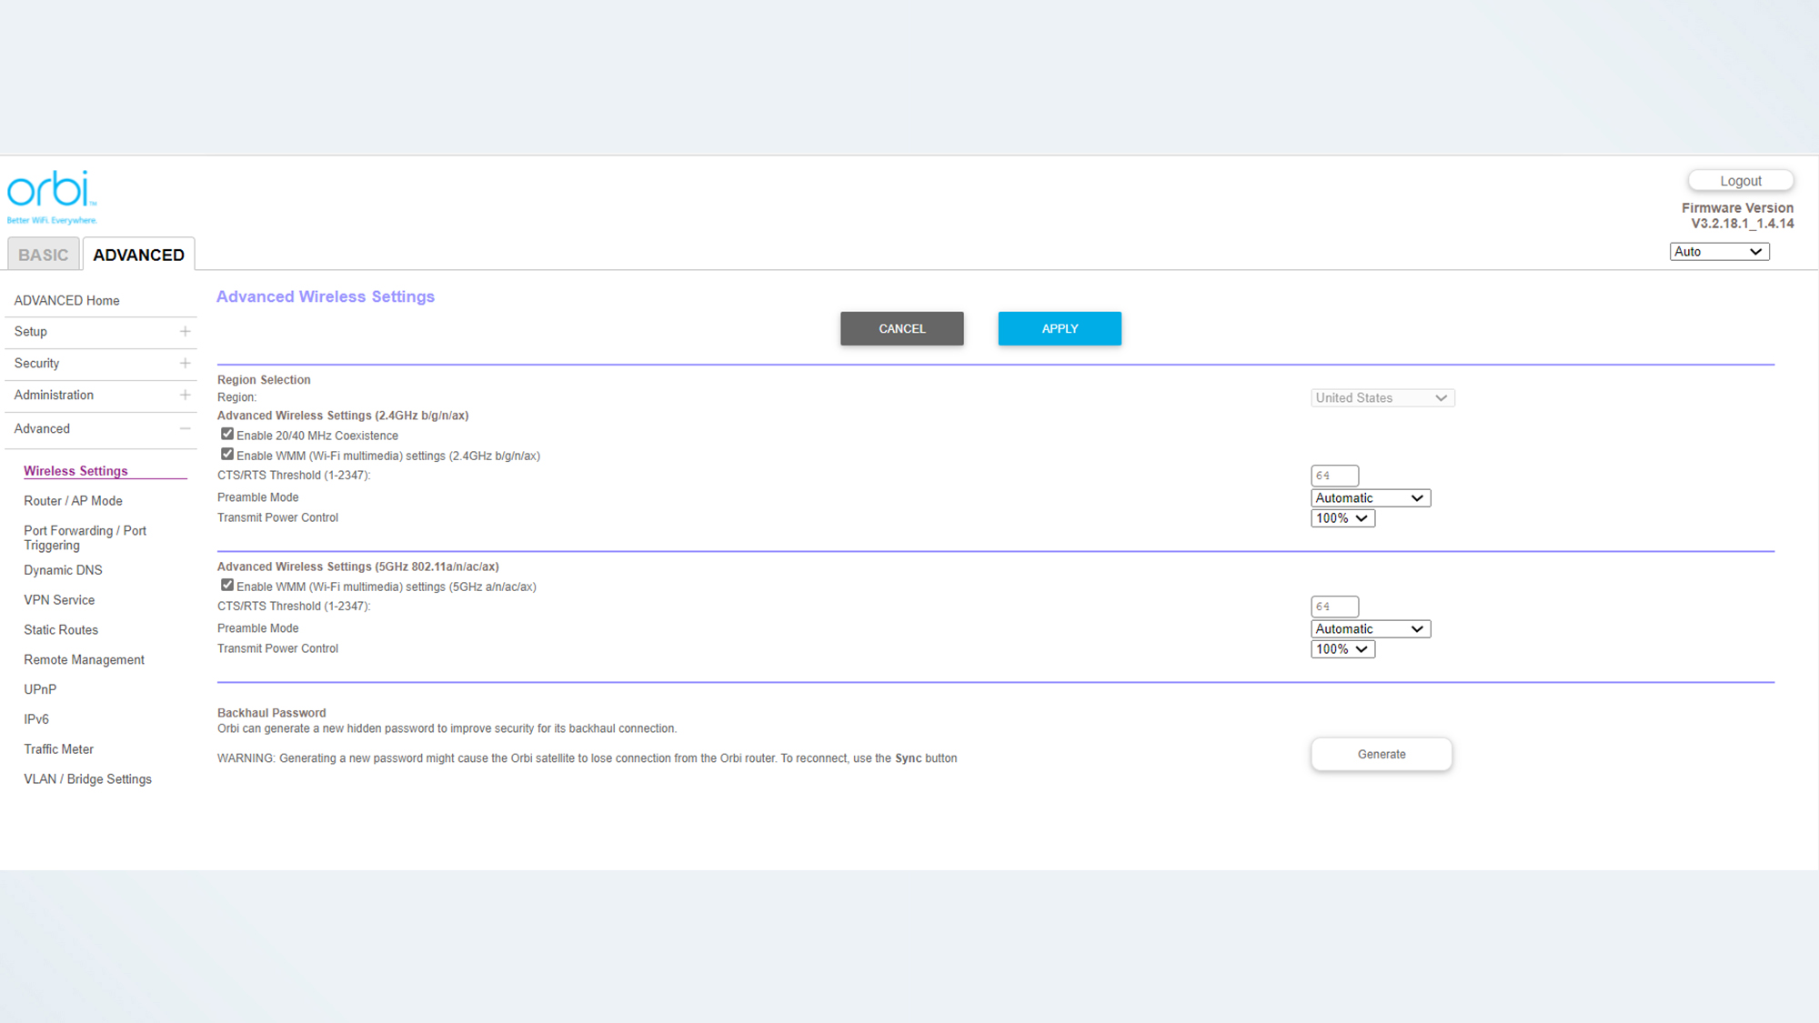
Task: Toggle Enable WMM settings 2.4GHz checkbox
Action: pos(227,455)
